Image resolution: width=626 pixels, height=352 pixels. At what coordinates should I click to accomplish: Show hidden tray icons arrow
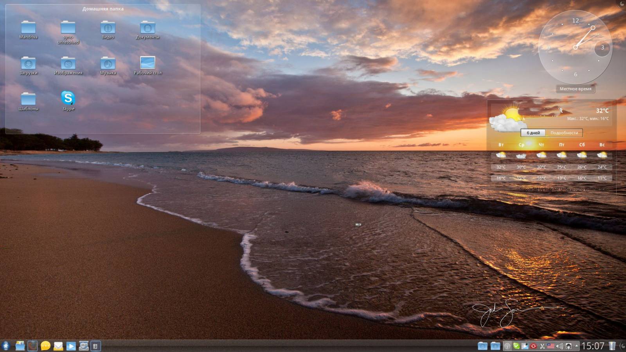pos(576,346)
